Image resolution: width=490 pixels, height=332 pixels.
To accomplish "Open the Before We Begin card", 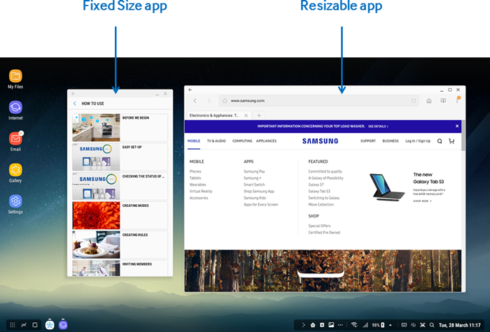I will point(120,128).
